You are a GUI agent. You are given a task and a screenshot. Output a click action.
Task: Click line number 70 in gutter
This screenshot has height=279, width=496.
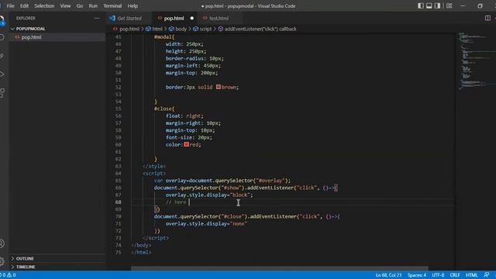click(x=118, y=216)
